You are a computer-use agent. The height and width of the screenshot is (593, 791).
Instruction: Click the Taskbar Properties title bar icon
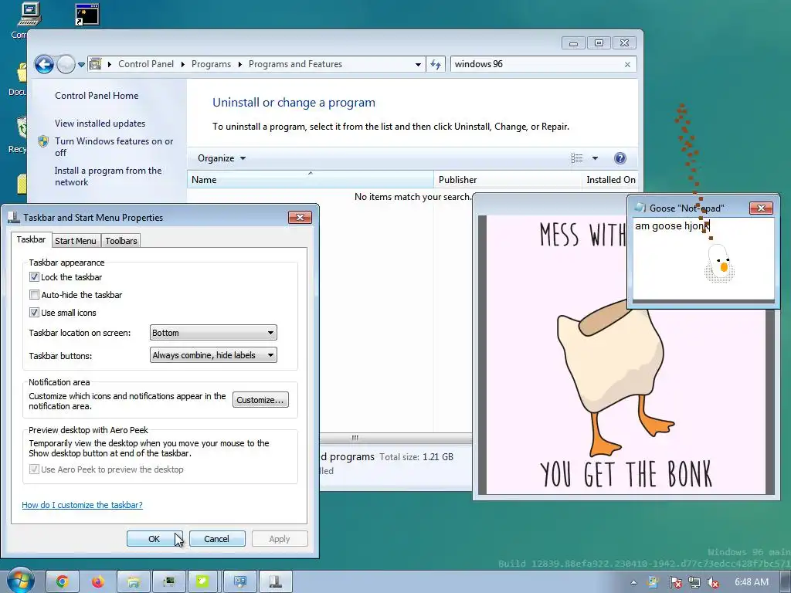coord(14,217)
